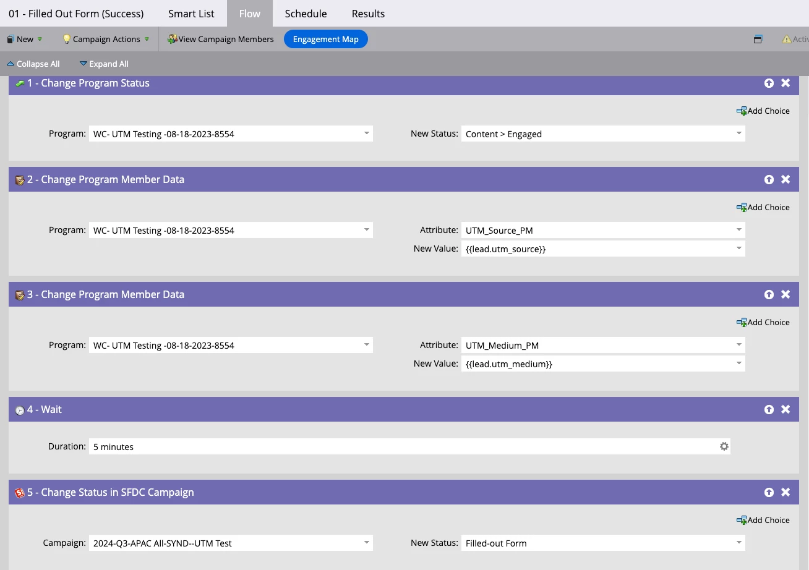Screen dimensions: 809x570
Task: Select the Flow tab
Action: click(x=250, y=14)
